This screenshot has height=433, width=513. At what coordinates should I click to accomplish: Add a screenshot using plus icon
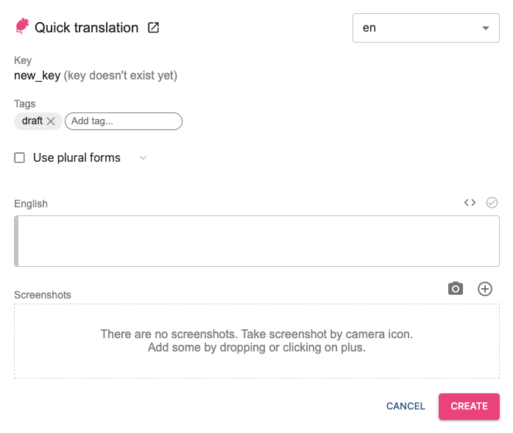[x=485, y=289]
